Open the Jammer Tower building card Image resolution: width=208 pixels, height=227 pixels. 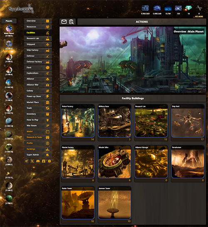114,205
